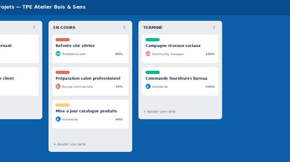This screenshot has height=162, width=290.
Task: Click the Assistante avatar on catalogue produits card
Action: [x=58, y=119]
